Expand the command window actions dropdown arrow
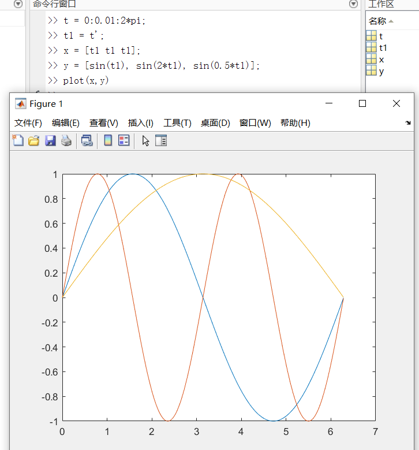Image resolution: width=419 pixels, height=450 pixels. (353, 3)
